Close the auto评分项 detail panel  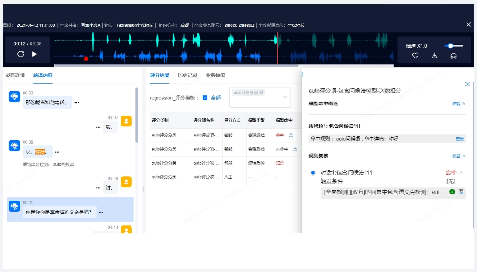pos(467,84)
